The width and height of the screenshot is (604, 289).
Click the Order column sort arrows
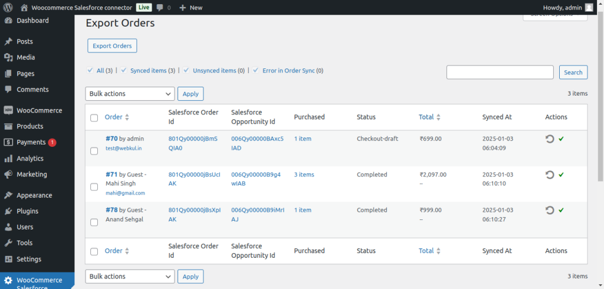127,117
